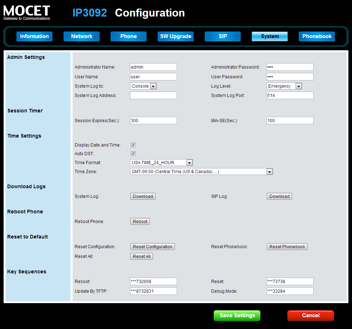Click the IP3092 model title
This screenshot has width=352, height=329.
point(89,13)
